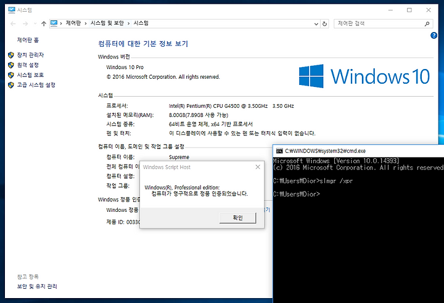Close the System window
444x303 pixels.
pyautogui.click(x=429, y=10)
